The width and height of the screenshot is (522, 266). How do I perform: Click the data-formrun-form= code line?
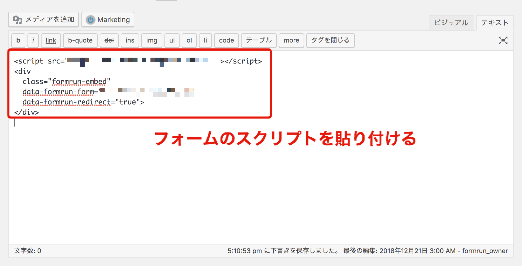(108, 92)
